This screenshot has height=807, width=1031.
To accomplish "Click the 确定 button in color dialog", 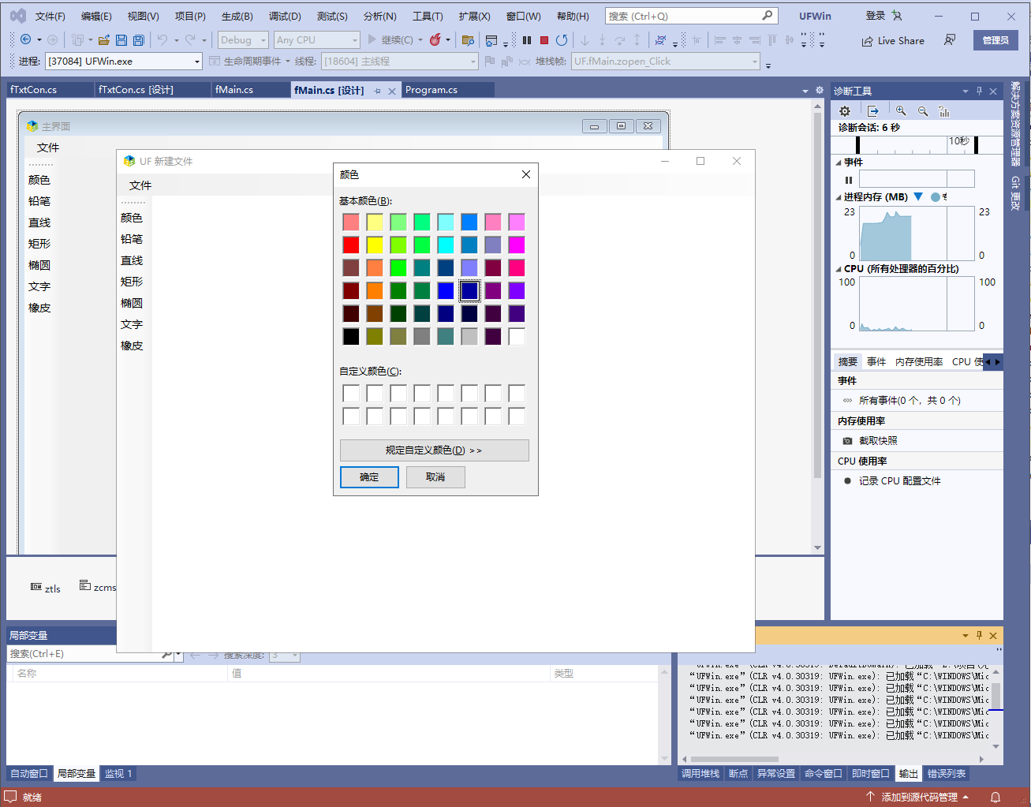I will tap(369, 477).
